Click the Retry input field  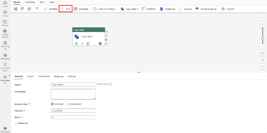point(73,117)
